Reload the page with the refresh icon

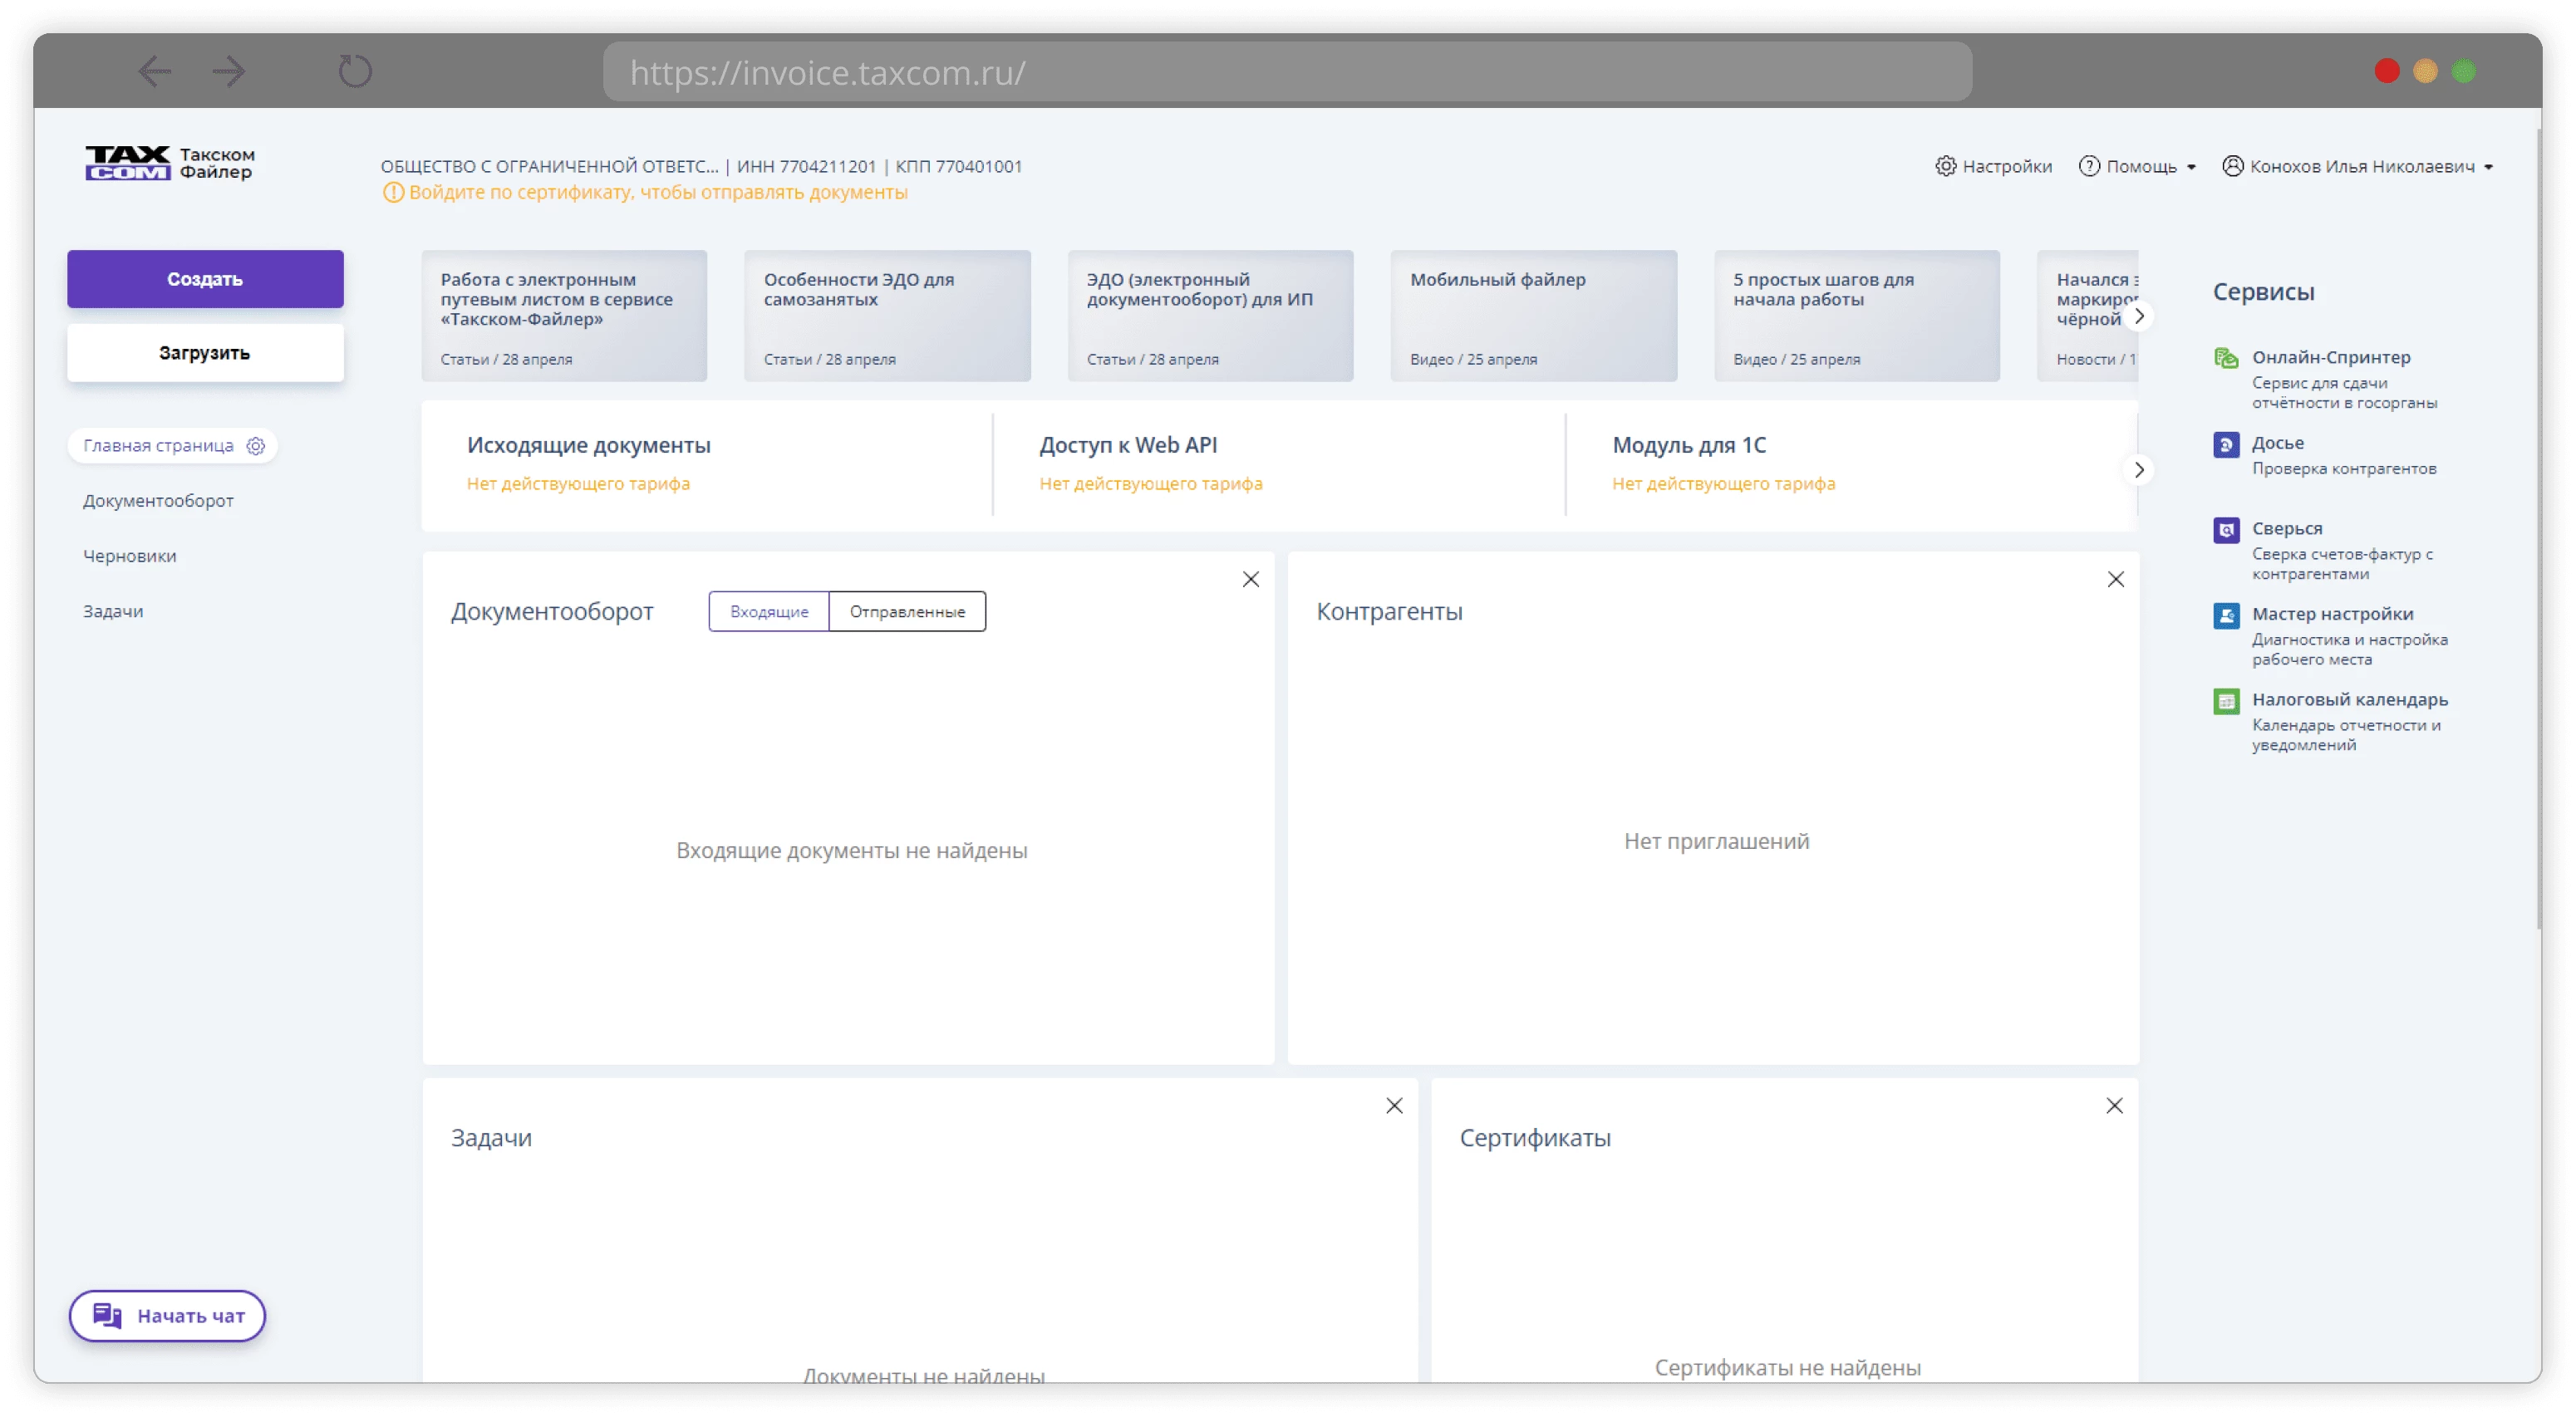(354, 71)
